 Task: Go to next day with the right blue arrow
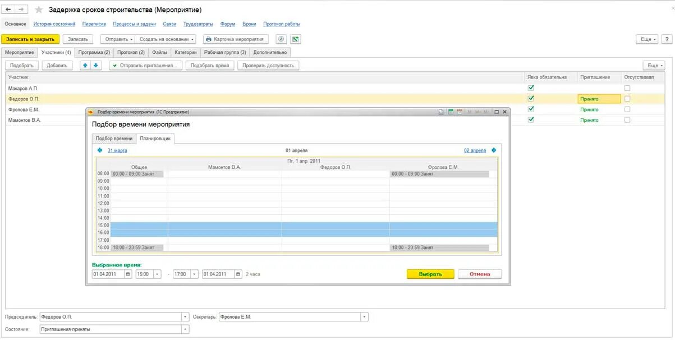[x=494, y=150]
